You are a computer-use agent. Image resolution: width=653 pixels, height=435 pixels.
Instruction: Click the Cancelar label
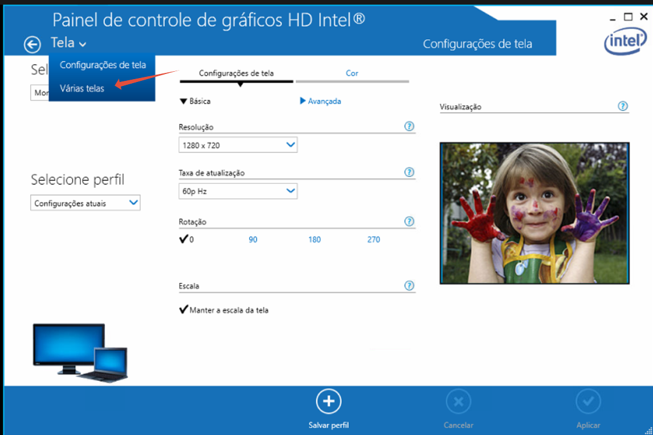point(459,425)
